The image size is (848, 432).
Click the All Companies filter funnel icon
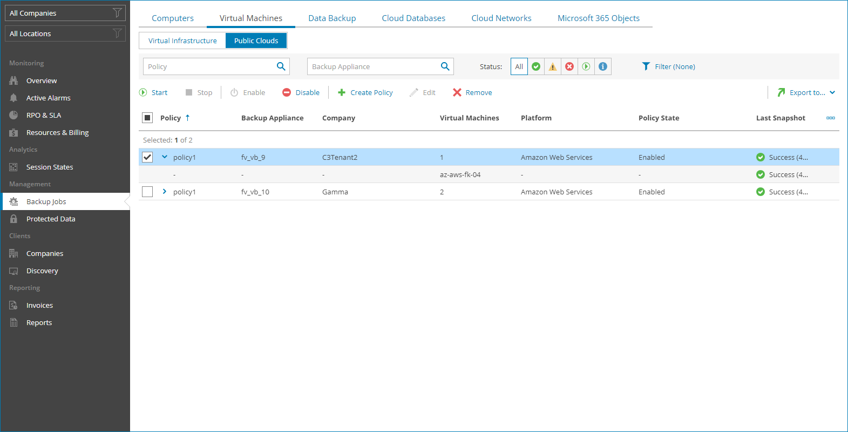coord(117,12)
